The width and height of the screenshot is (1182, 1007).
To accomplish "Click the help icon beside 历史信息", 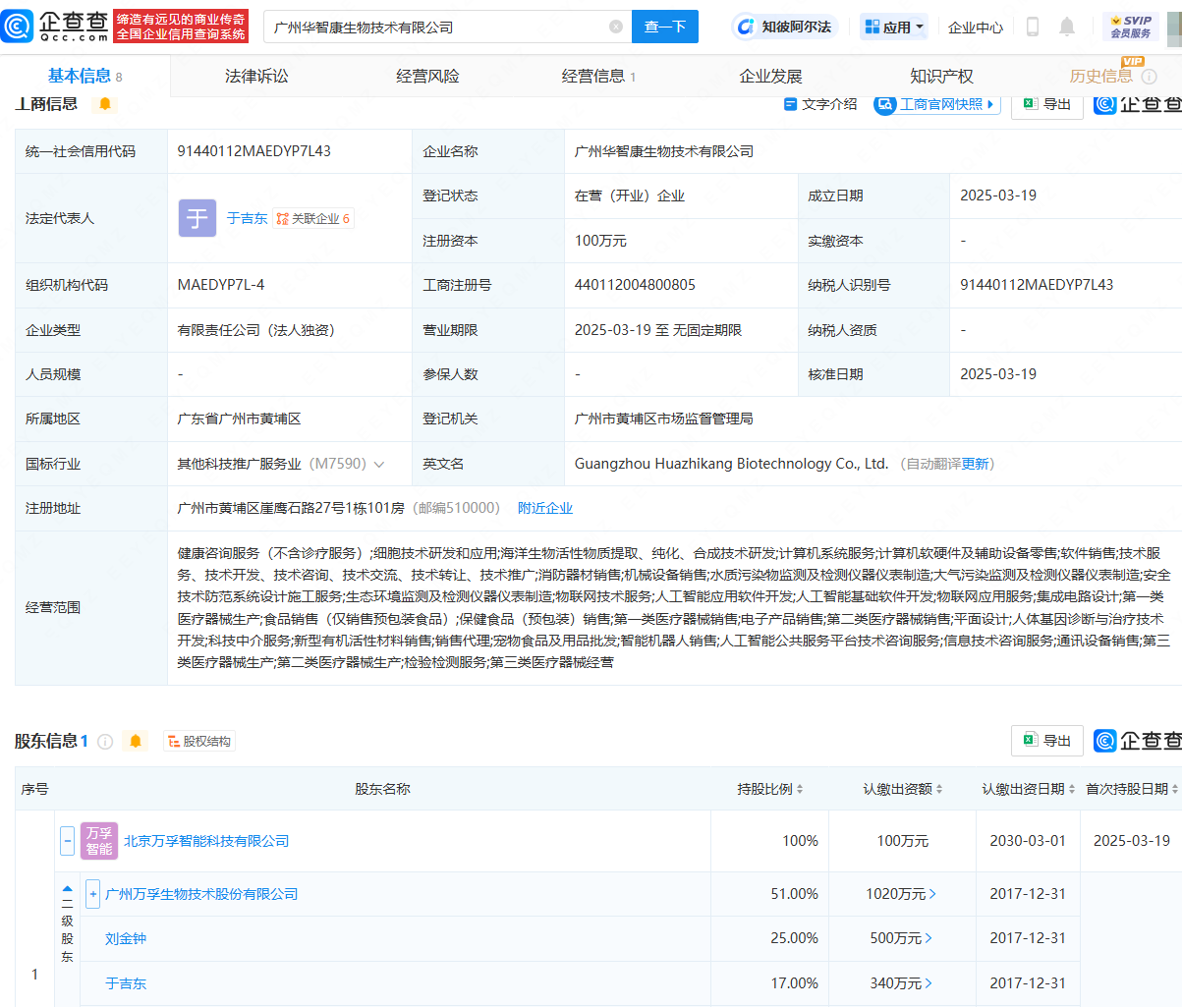I will pos(1149,77).
